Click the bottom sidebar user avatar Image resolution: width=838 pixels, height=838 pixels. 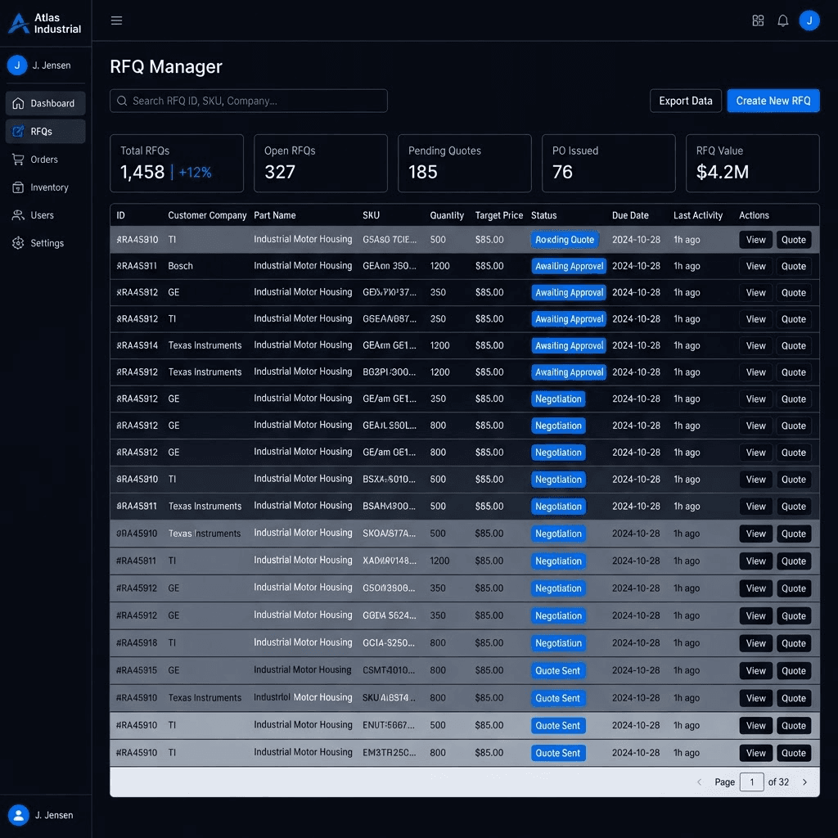[x=18, y=815]
